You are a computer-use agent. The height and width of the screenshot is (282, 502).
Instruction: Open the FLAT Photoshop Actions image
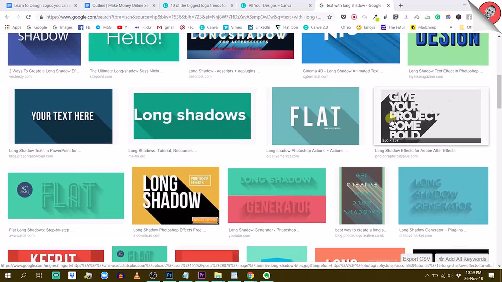click(x=316, y=116)
